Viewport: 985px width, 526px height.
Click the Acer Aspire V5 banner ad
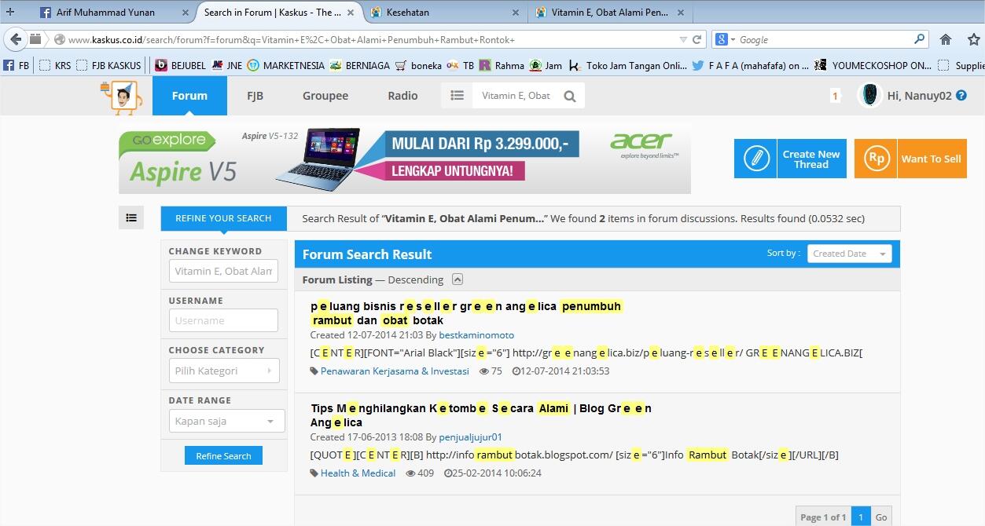tap(405, 159)
